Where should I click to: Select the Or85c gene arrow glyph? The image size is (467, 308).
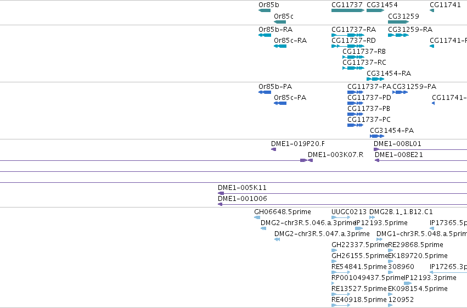tap(280, 22)
